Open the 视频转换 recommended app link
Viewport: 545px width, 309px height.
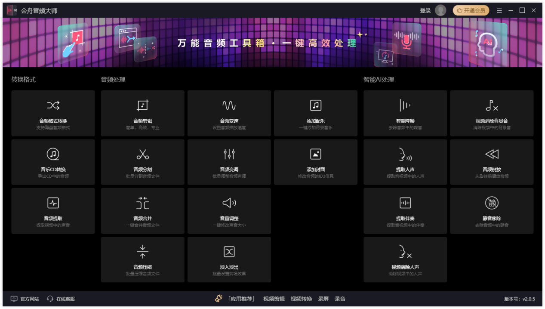[x=301, y=299]
